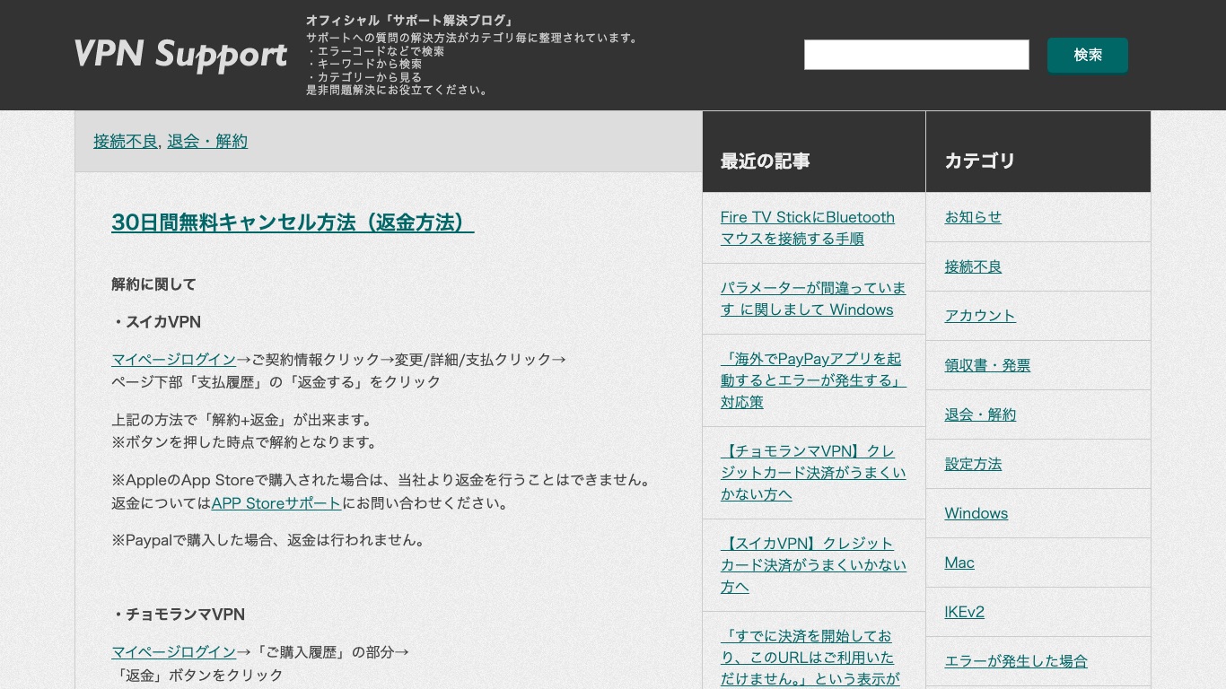1226x689 pixels.
Task: Go to the アカウント category
Action: point(980,316)
